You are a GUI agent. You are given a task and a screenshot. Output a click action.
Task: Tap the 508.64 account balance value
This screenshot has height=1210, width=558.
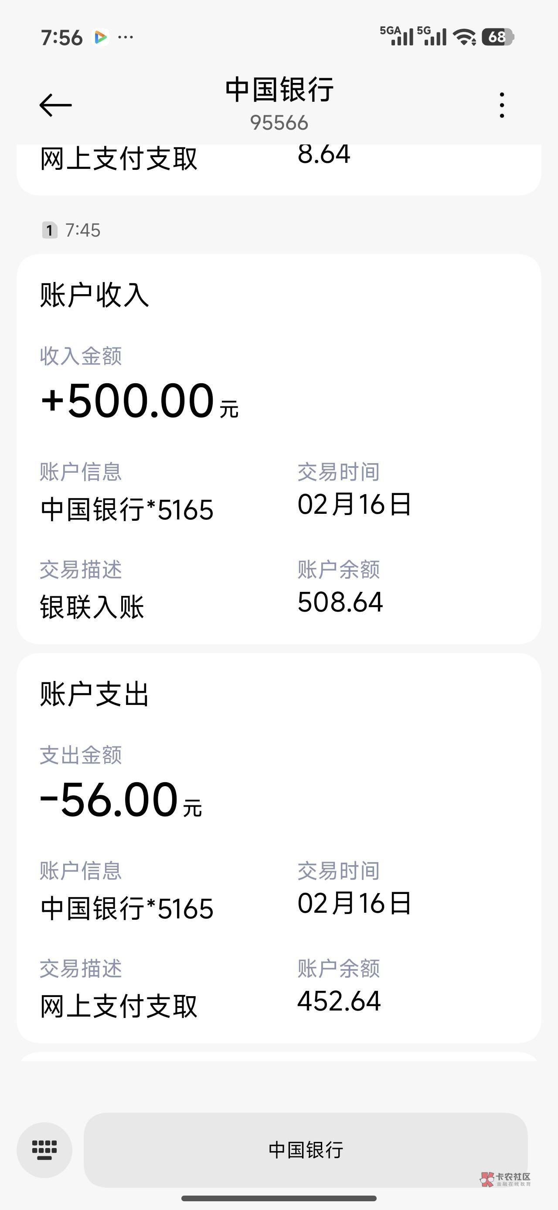click(x=340, y=602)
